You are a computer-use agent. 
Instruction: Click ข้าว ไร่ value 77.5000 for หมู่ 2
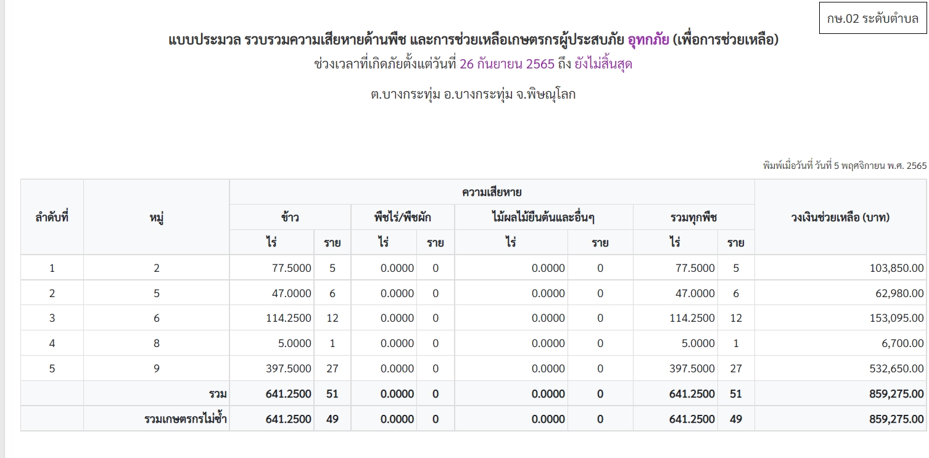click(x=292, y=268)
